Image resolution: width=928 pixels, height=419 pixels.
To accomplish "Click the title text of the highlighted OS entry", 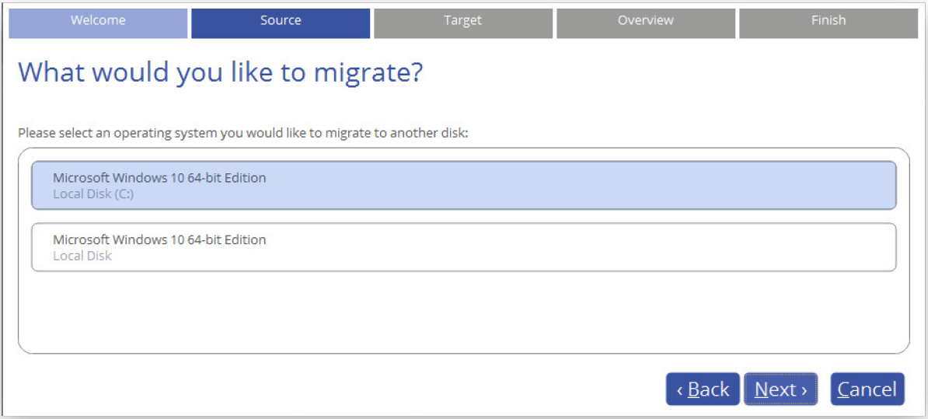I will [x=159, y=178].
